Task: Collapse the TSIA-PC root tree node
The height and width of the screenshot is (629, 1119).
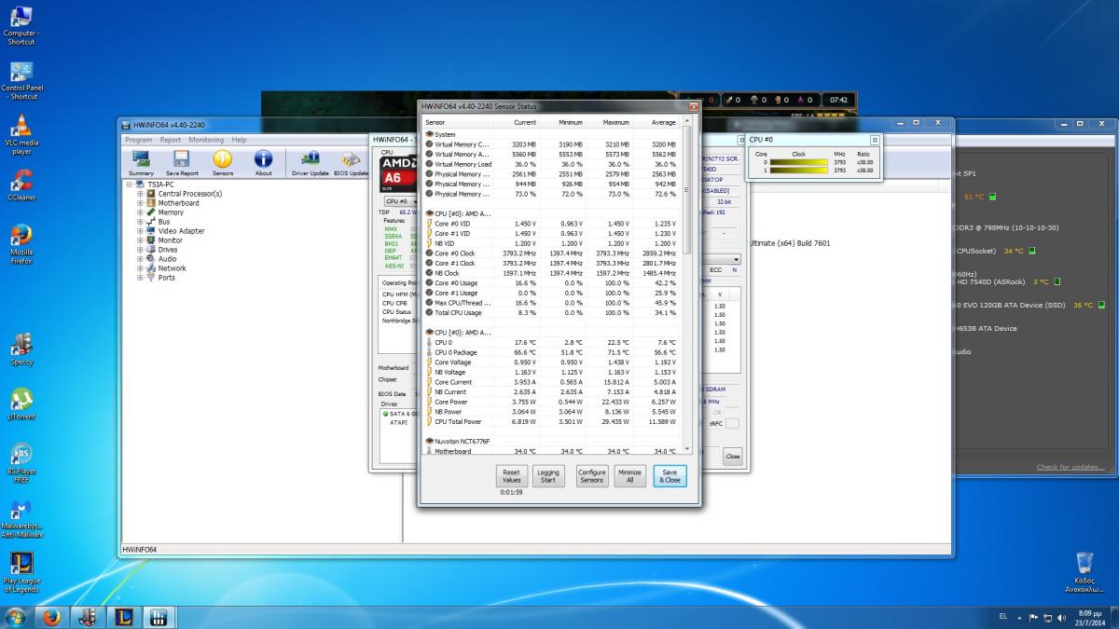Action: (131, 185)
